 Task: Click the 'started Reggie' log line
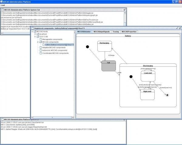(x=49, y=129)
